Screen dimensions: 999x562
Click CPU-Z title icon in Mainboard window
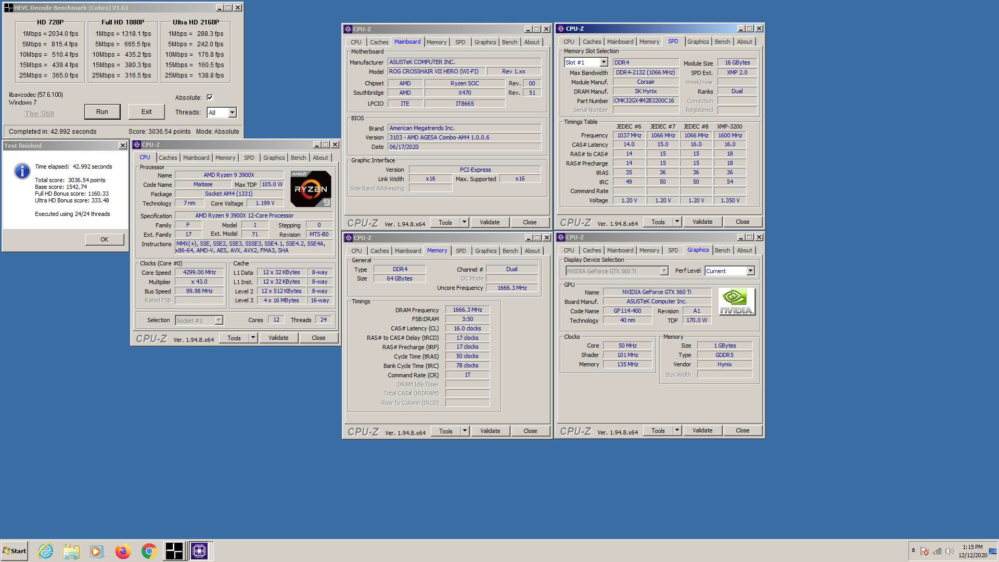[348, 29]
